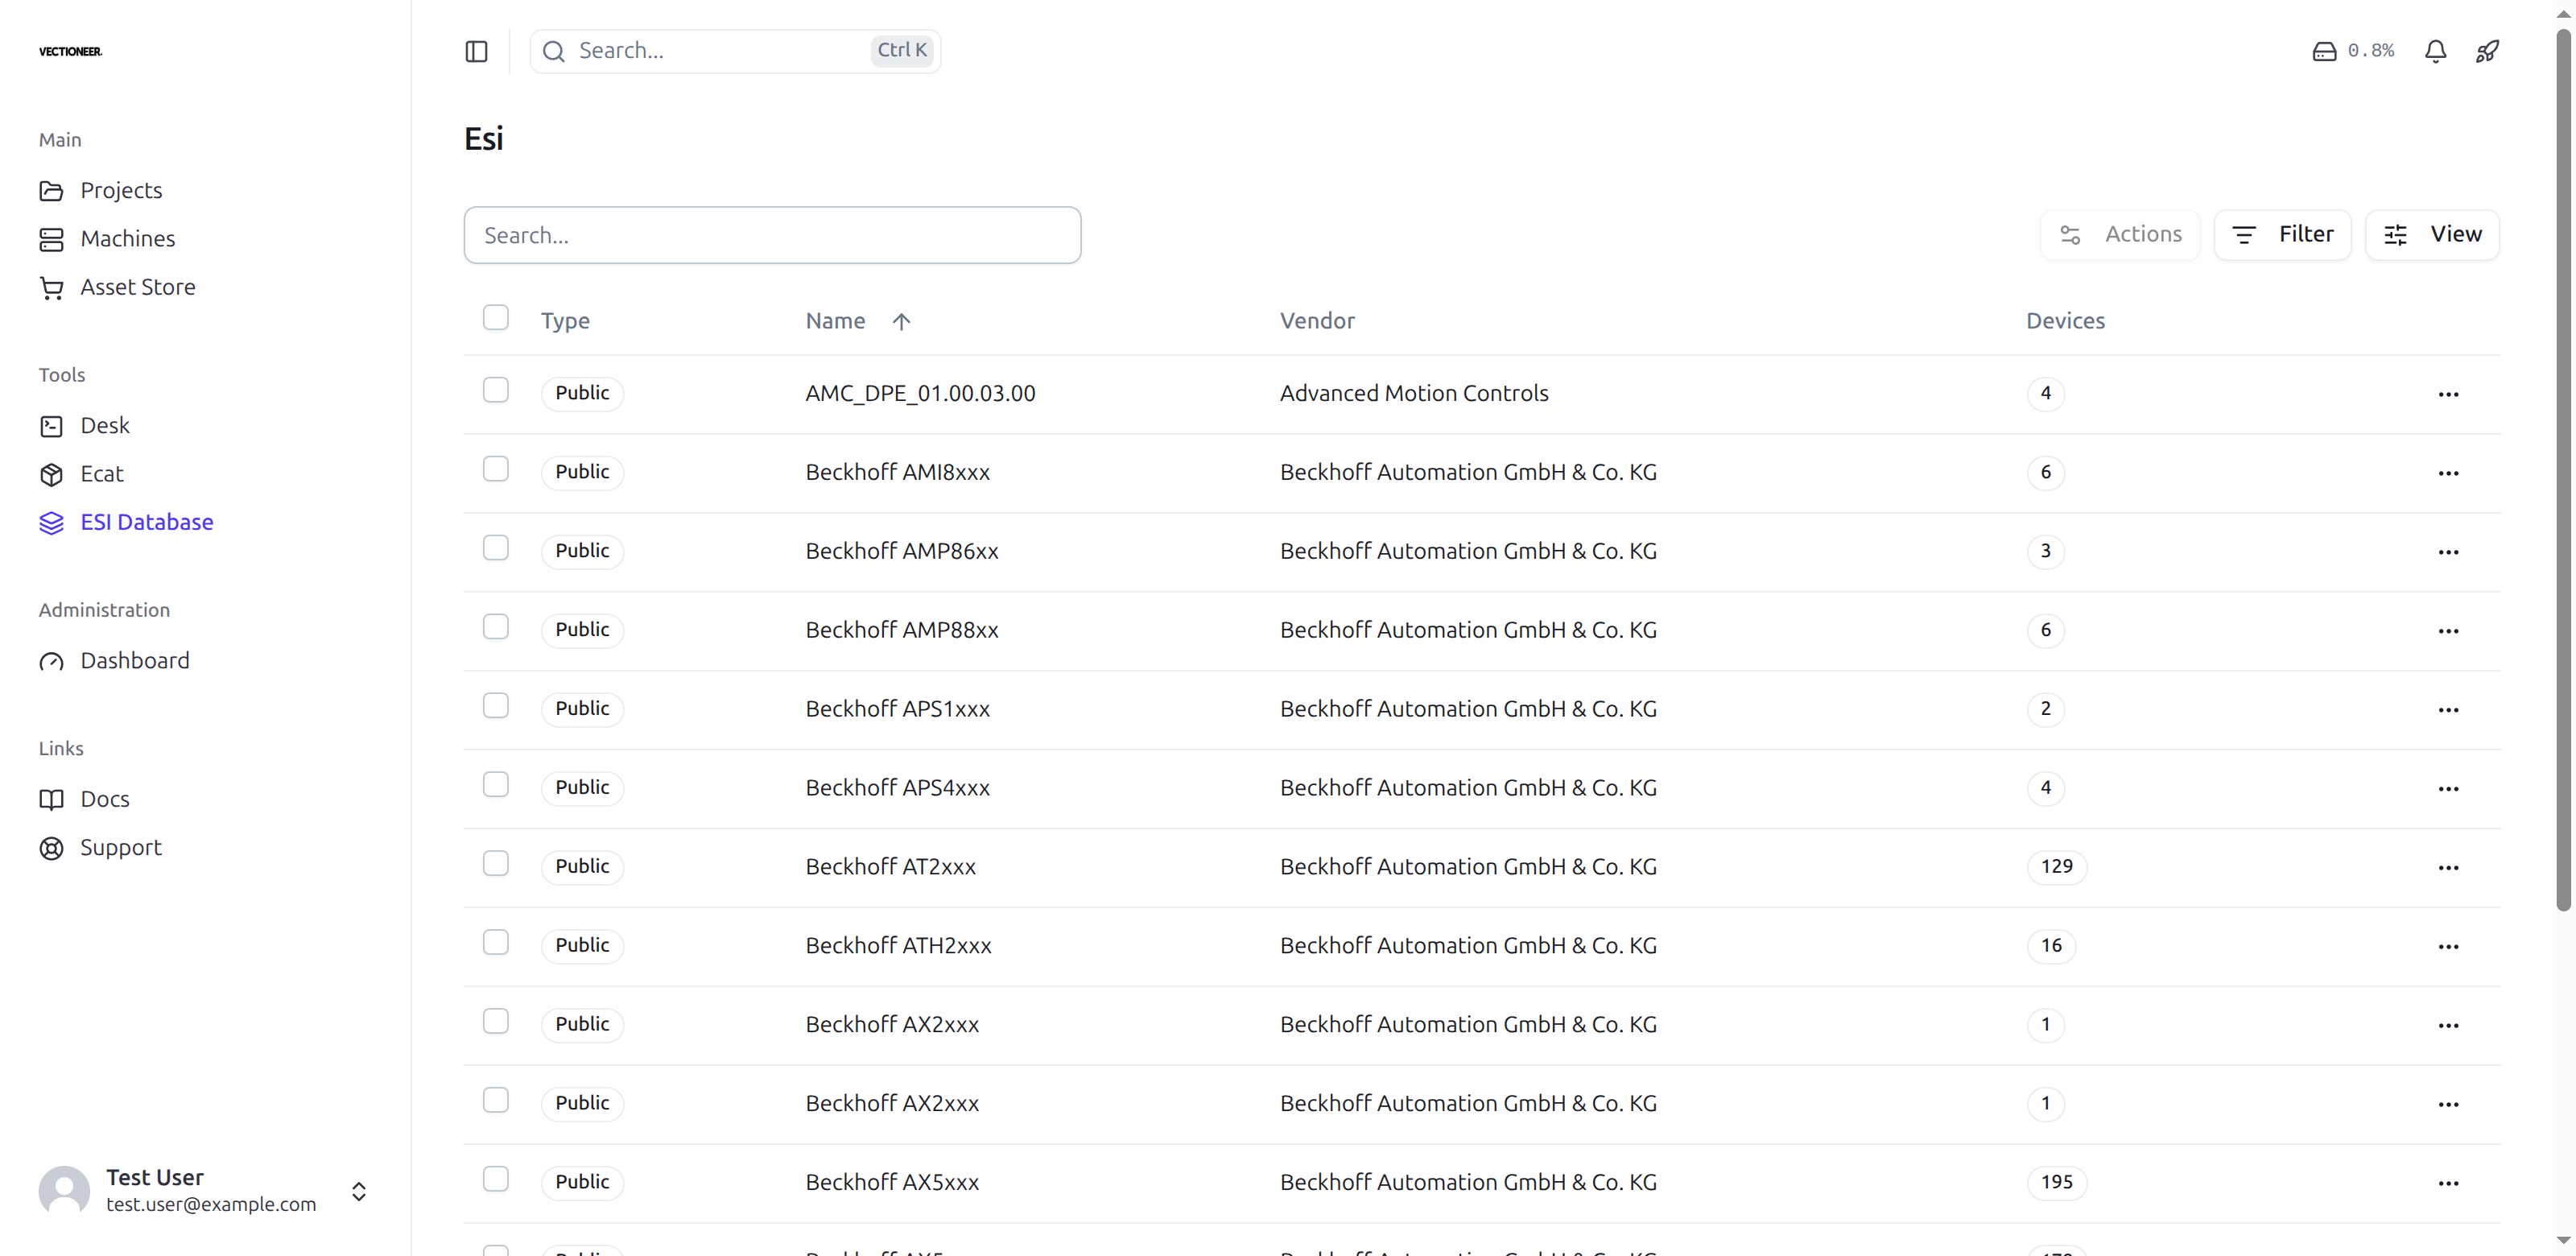Open row menu for Beckhoff AX5xxx

pyautogui.click(x=2448, y=1184)
